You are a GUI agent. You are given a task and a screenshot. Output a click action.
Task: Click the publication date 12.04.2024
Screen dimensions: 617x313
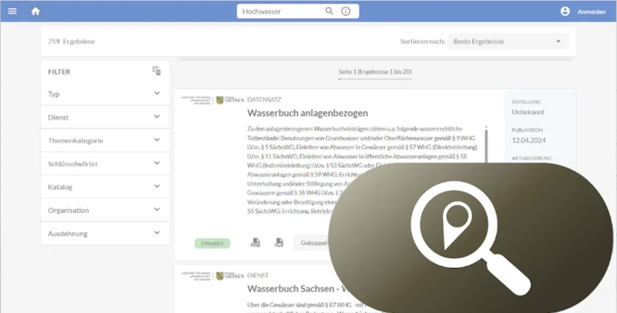(x=528, y=140)
